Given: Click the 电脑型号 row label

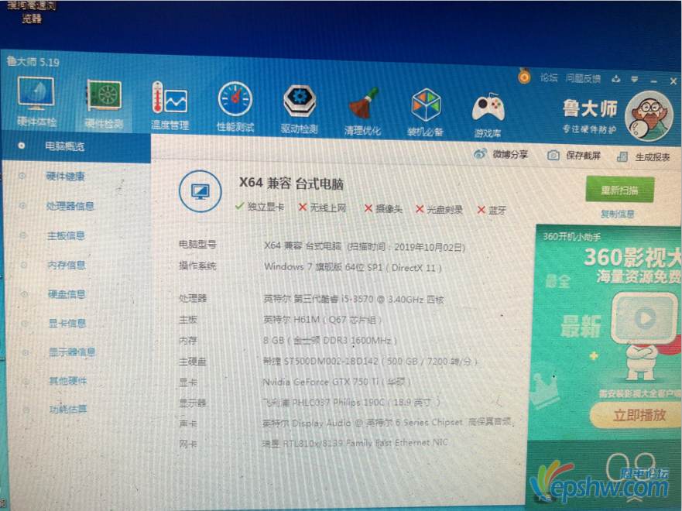Looking at the screenshot, I should click(198, 245).
